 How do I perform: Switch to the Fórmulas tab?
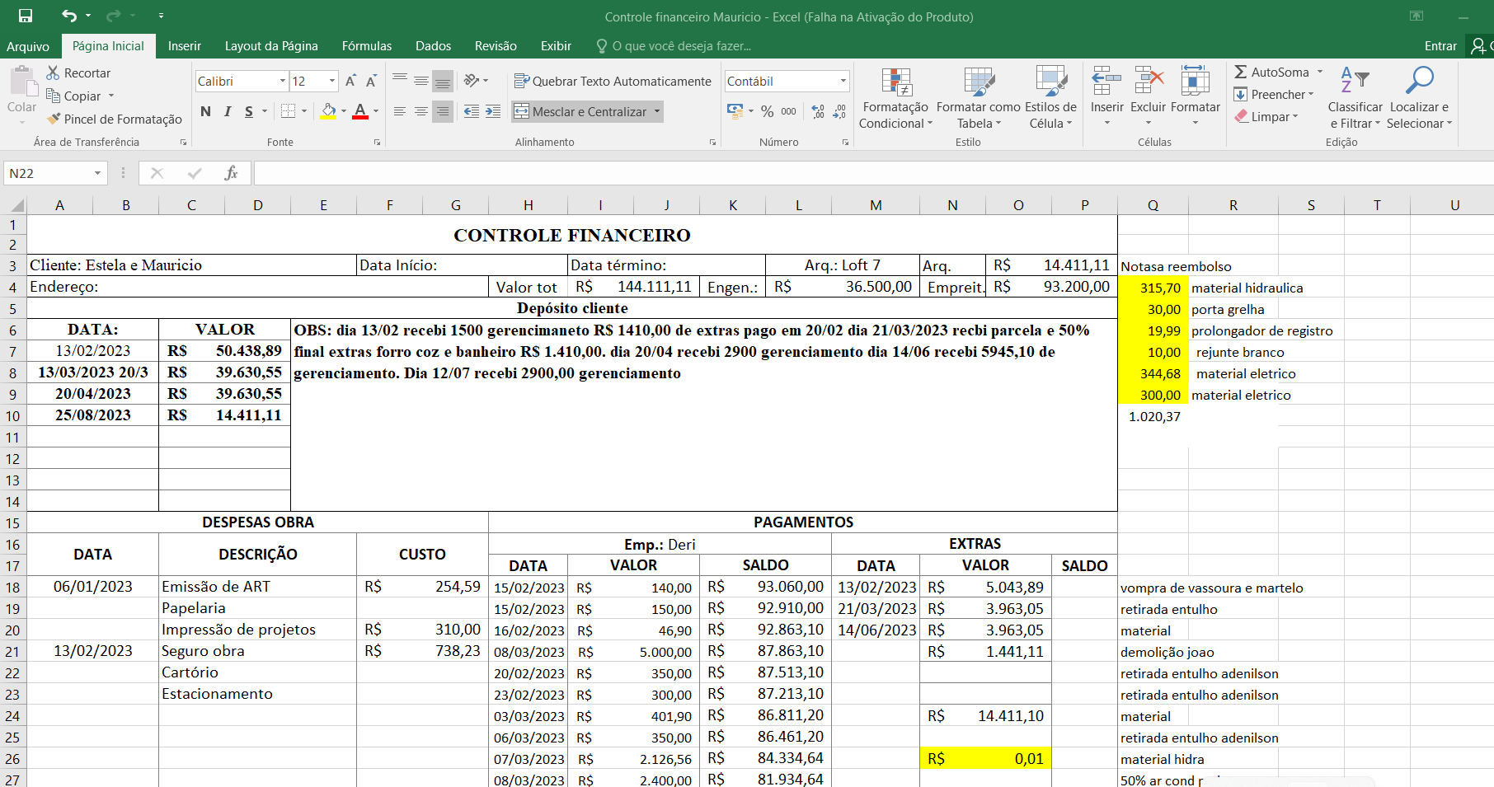(x=367, y=46)
